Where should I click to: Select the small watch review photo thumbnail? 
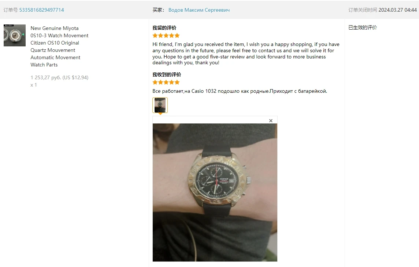160,105
